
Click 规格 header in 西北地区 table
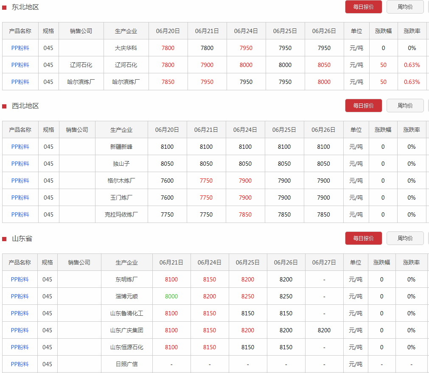48,130
